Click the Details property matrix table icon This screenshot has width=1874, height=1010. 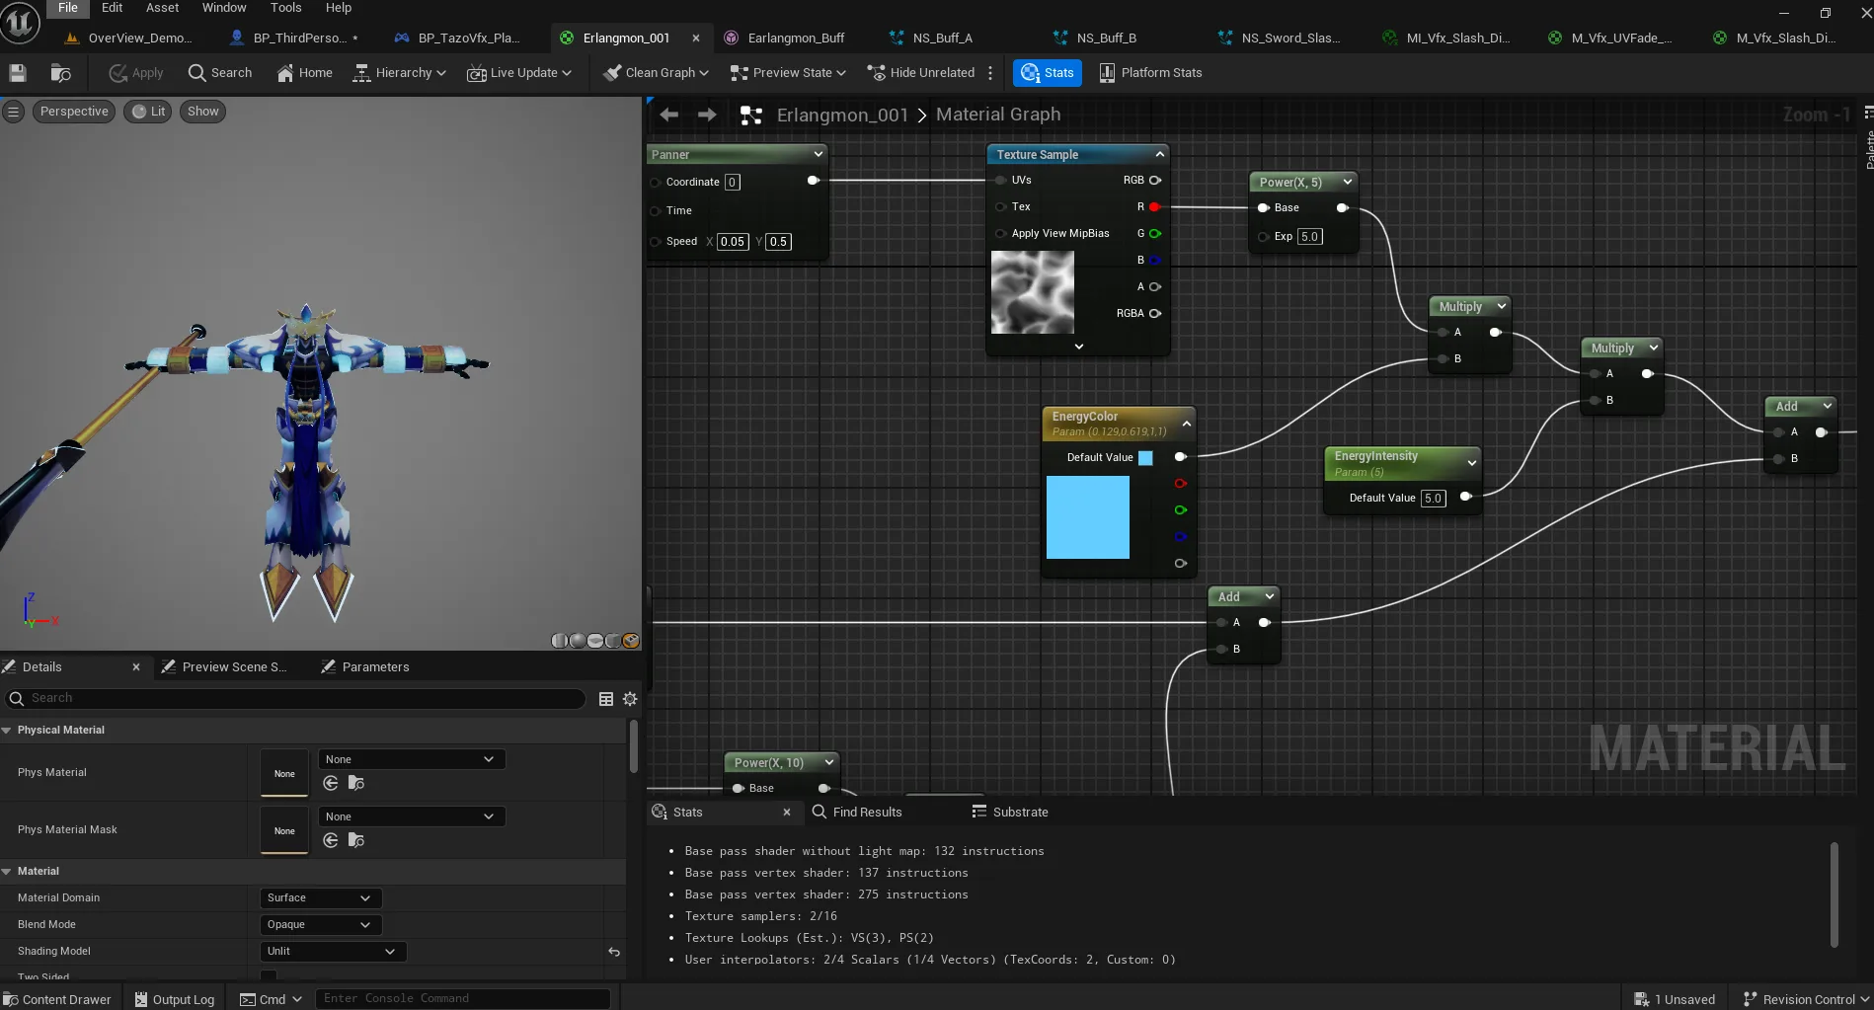pos(606,699)
